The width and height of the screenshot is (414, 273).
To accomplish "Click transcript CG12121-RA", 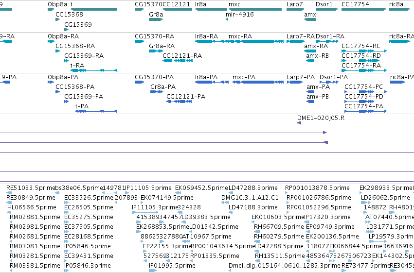I will click(x=182, y=56).
